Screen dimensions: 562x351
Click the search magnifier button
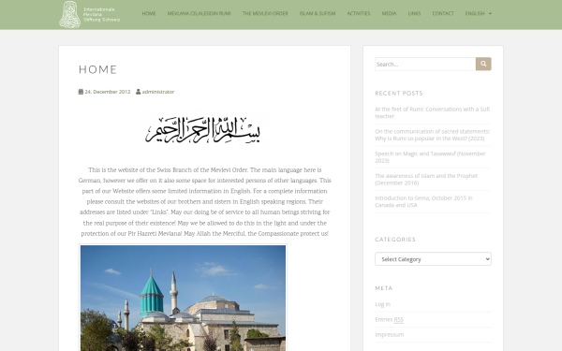(x=483, y=64)
